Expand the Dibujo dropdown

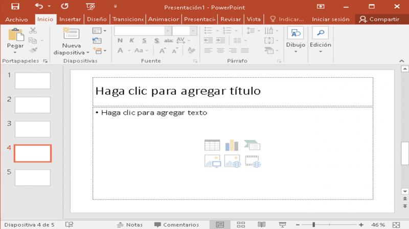click(296, 51)
